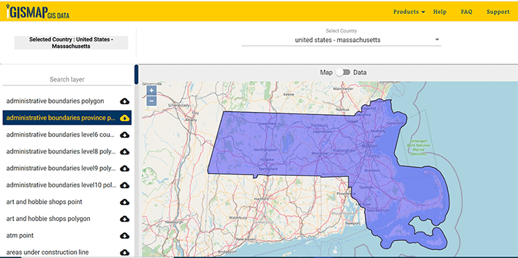
Task: Download art and hobbie shops point layer
Action: click(x=124, y=202)
